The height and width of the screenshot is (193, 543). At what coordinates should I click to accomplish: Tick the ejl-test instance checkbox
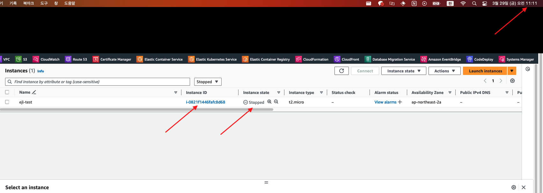click(x=7, y=102)
